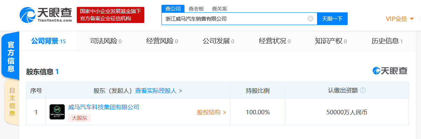The image size is (421, 139).
Task: Switch to the 查老板 search tab
Action: [196, 9]
